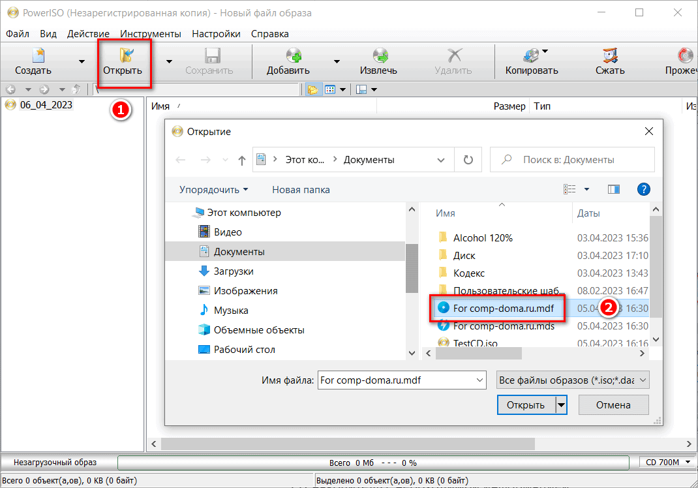
Task: Select Рабочий стол in navigation tree
Action: pos(244,350)
